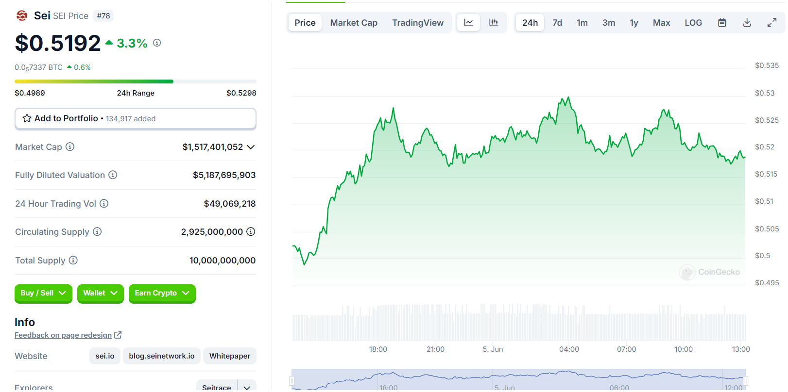This screenshot has width=788, height=392.
Task: Open the Fully Diluted Valuation info icon
Action: (113, 175)
